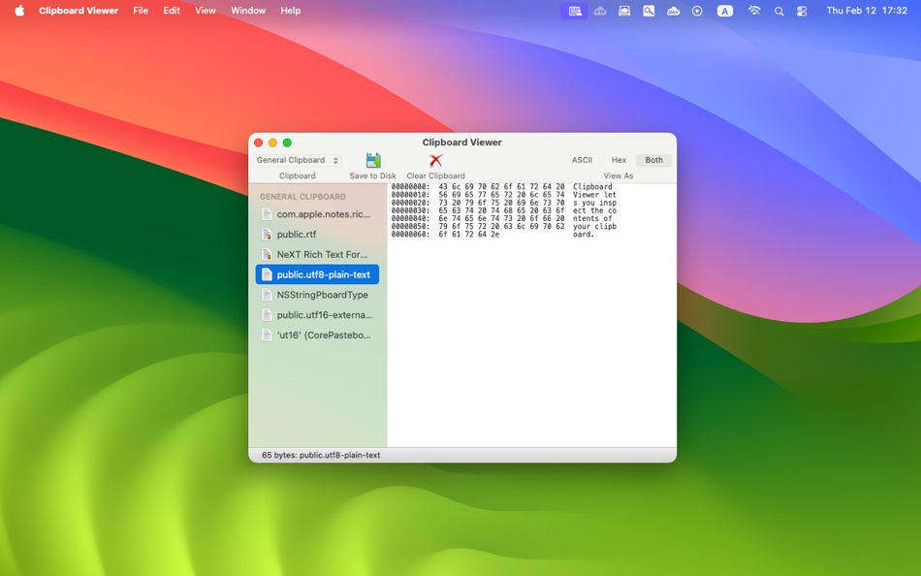921x576 pixels.
Task: Click the document icon beside public.rtf
Action: click(x=268, y=234)
